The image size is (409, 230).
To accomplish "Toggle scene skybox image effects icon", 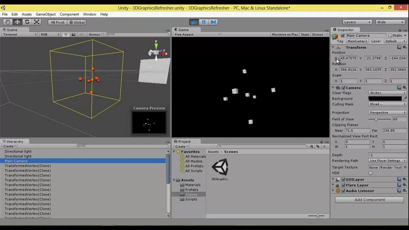I will (73, 34).
